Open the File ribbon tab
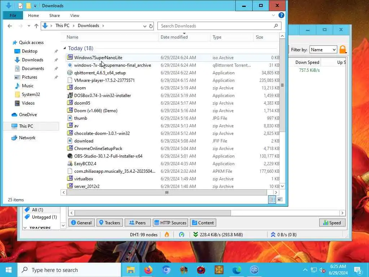Image resolution: width=369 pixels, height=277 pixels. [x=13, y=16]
